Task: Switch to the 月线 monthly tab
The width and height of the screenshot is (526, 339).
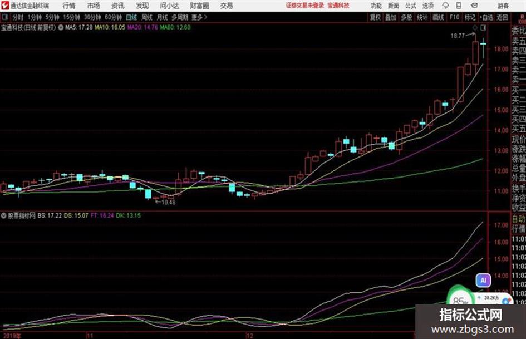Action: 163,17
